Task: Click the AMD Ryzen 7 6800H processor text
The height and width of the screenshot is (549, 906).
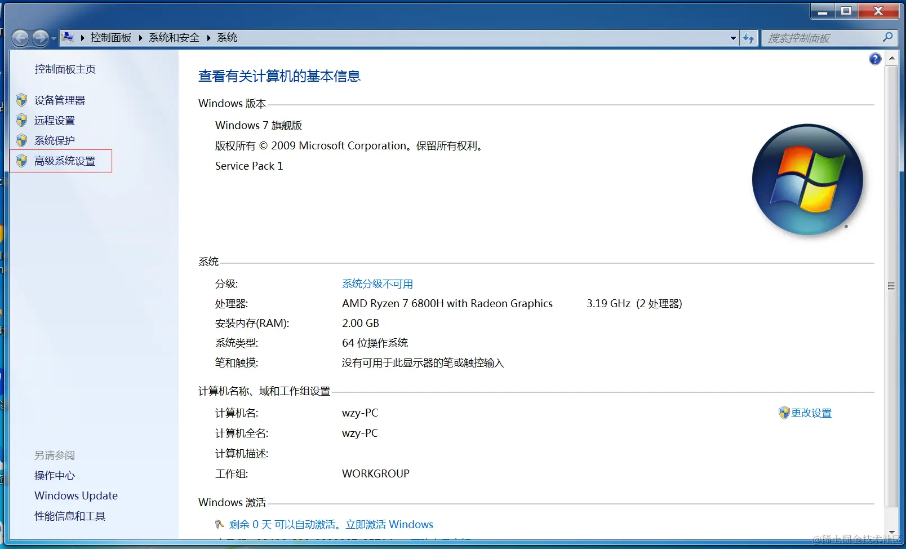Action: pos(447,303)
